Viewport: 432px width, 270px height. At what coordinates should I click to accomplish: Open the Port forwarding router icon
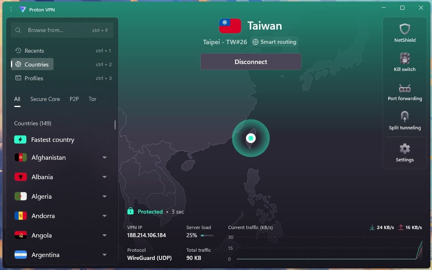(405, 88)
